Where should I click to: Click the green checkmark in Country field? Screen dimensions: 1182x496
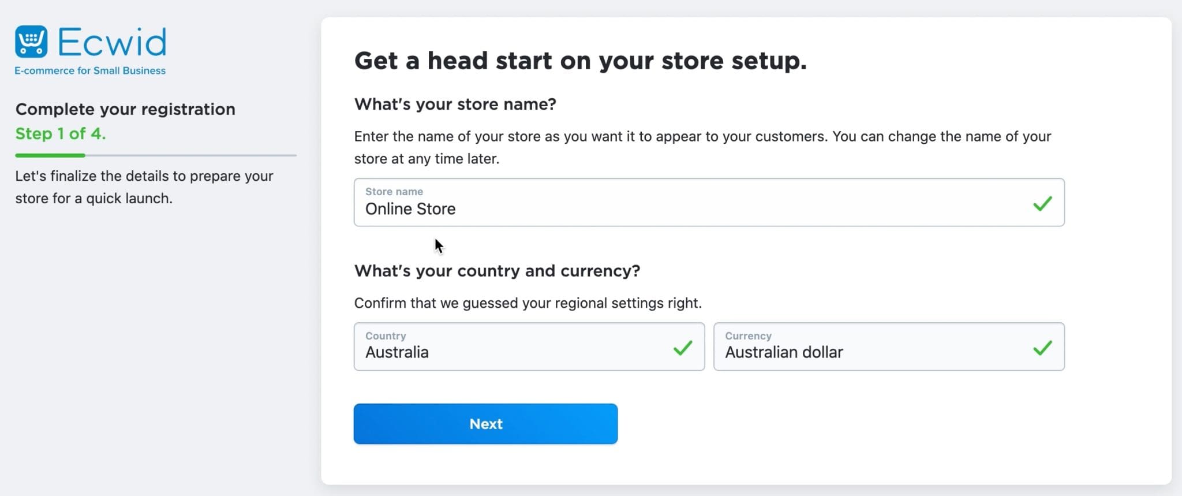[x=683, y=348]
